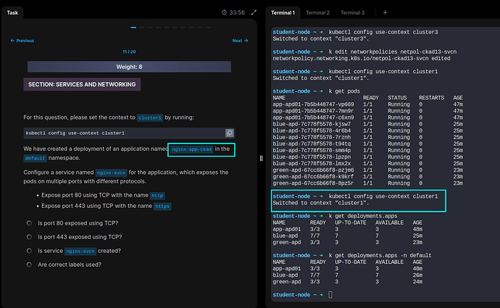This screenshot has width=500, height=308.
Task: Click the left arrow beside Previous
Action: pos(12,41)
